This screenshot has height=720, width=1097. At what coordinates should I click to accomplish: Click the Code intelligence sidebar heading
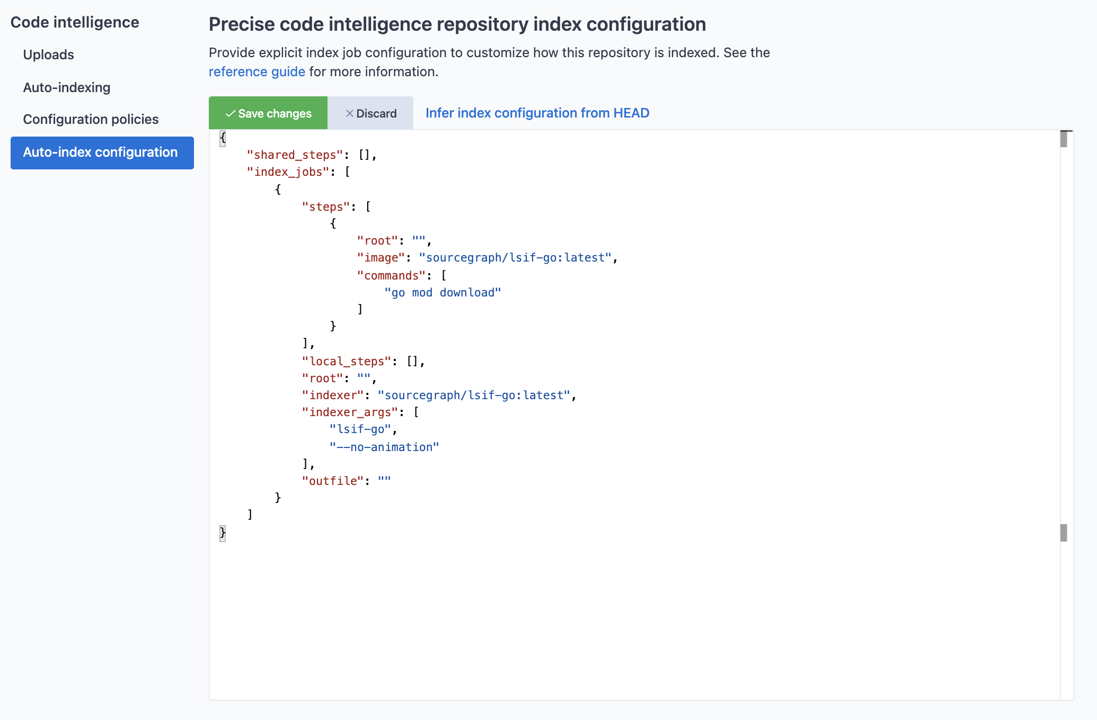[x=75, y=22]
